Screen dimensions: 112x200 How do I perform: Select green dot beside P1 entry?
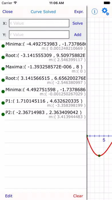pyautogui.click(x=3, y=103)
